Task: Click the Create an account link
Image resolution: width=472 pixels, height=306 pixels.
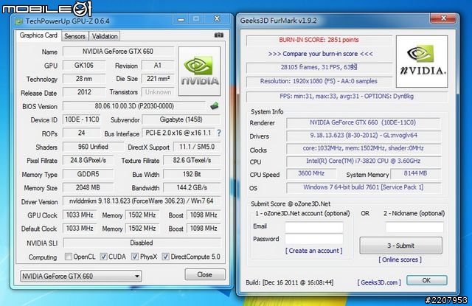Action: (x=313, y=251)
